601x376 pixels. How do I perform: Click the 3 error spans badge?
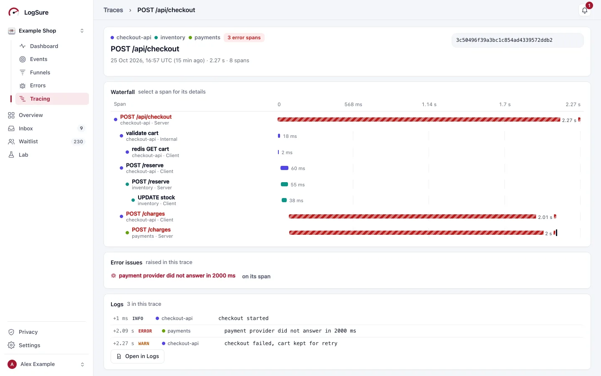click(244, 38)
